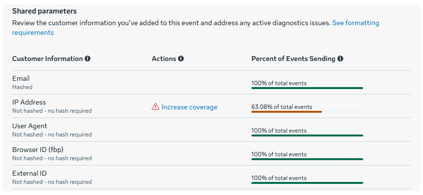The height and width of the screenshot is (195, 423).
Task: Click the Customer Information column header
Action: coord(47,59)
